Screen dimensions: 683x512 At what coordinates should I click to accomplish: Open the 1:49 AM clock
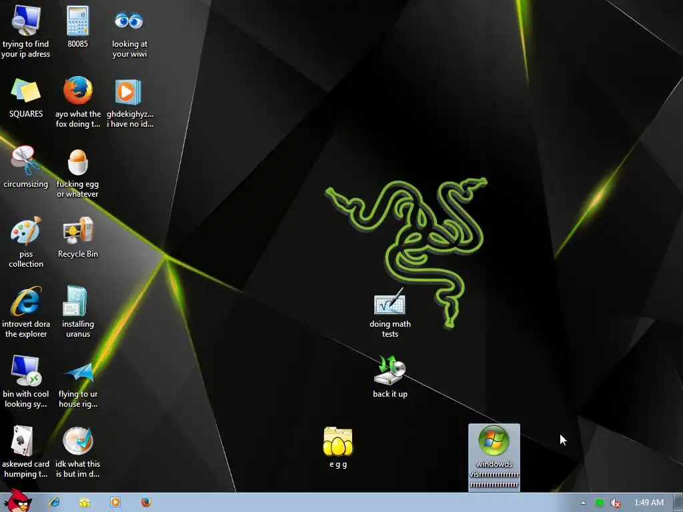point(648,503)
